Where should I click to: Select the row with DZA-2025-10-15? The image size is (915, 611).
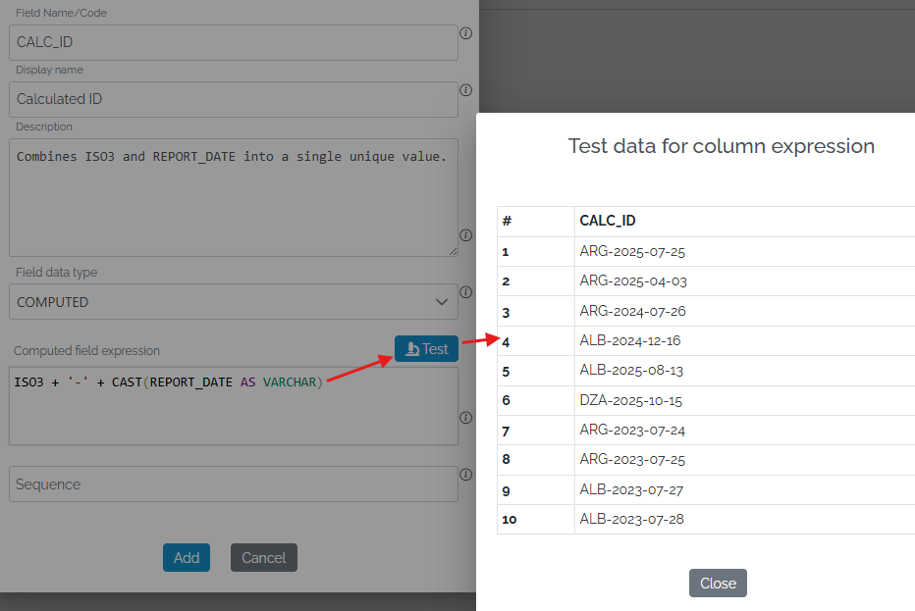pyautogui.click(x=632, y=401)
